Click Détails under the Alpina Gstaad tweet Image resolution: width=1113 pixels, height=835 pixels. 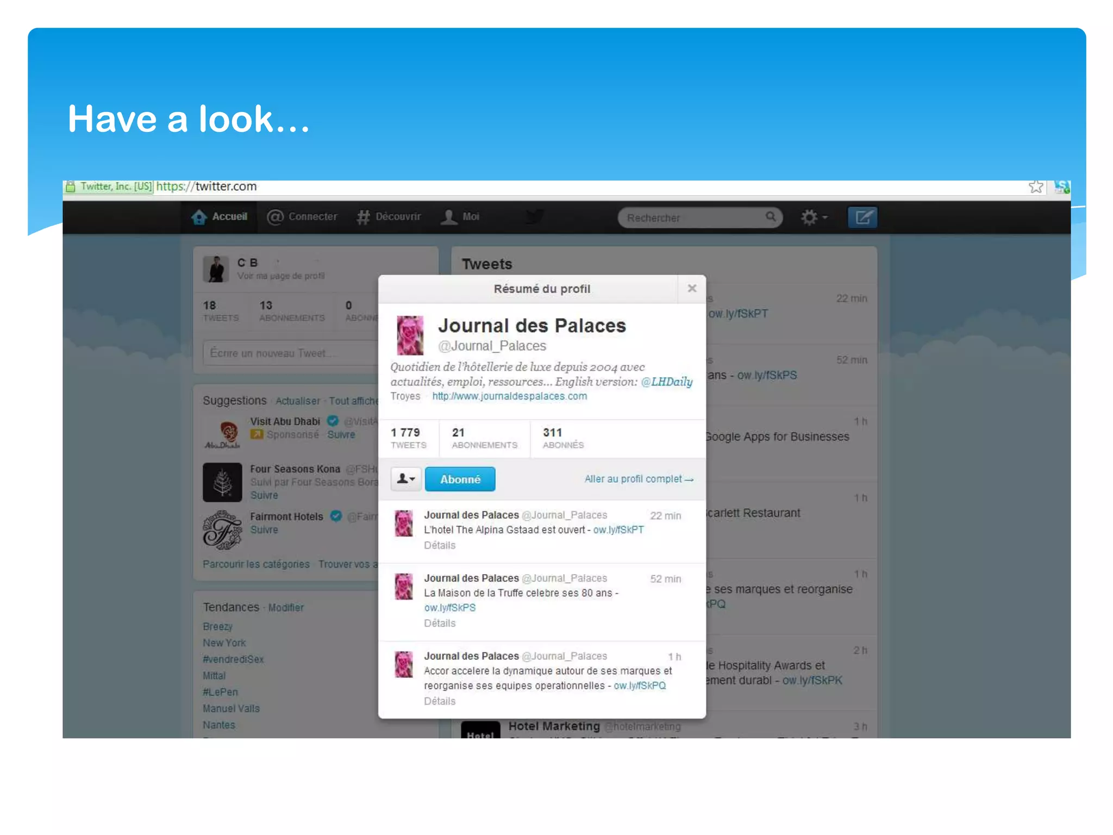click(440, 545)
